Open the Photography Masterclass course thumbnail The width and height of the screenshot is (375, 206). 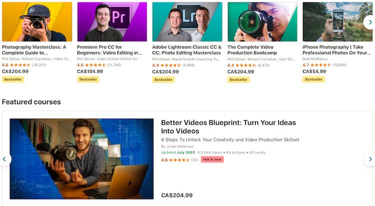(x=37, y=22)
